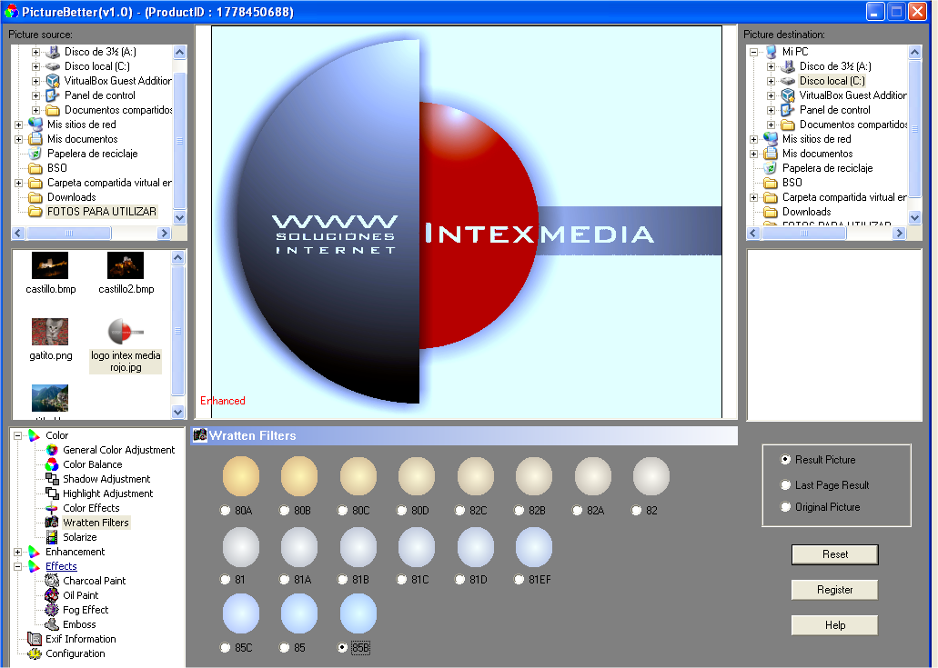Expand Disco local (C:) in source tree
The width and height of the screenshot is (938, 668).
tap(35, 66)
